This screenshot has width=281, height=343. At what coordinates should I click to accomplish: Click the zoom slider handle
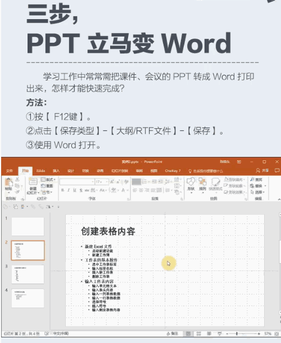tap(237, 334)
